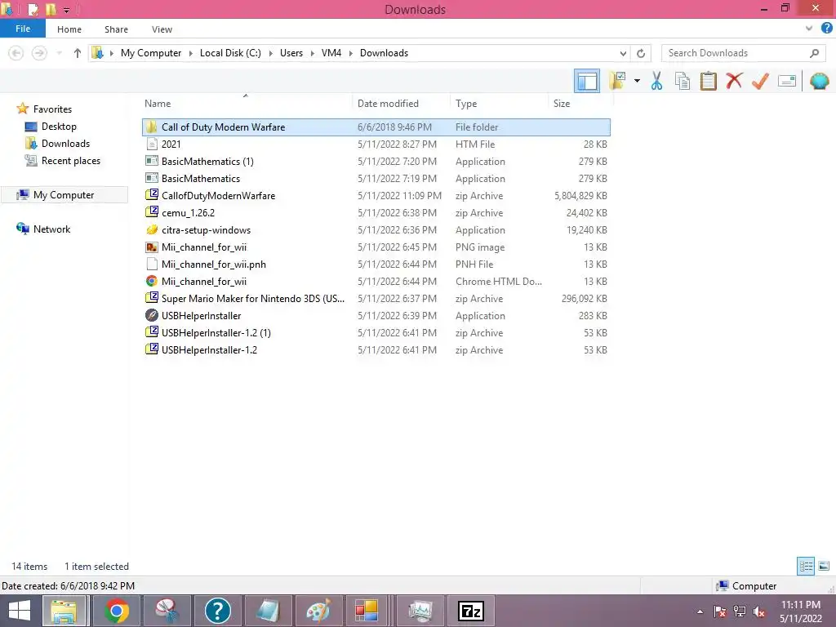Viewport: 836px width, 627px height.
Task: Select Favorites in the navigation pane
Action: [x=52, y=109]
